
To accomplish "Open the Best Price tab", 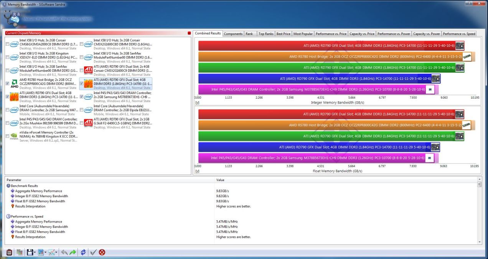I will coord(284,34).
